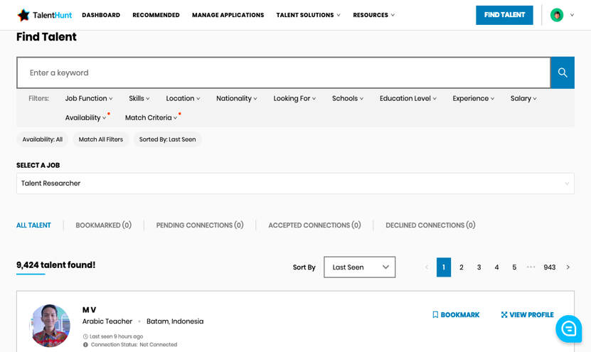Image resolution: width=591 pixels, height=352 pixels.
Task: Jump to results page 3
Action: click(479, 267)
